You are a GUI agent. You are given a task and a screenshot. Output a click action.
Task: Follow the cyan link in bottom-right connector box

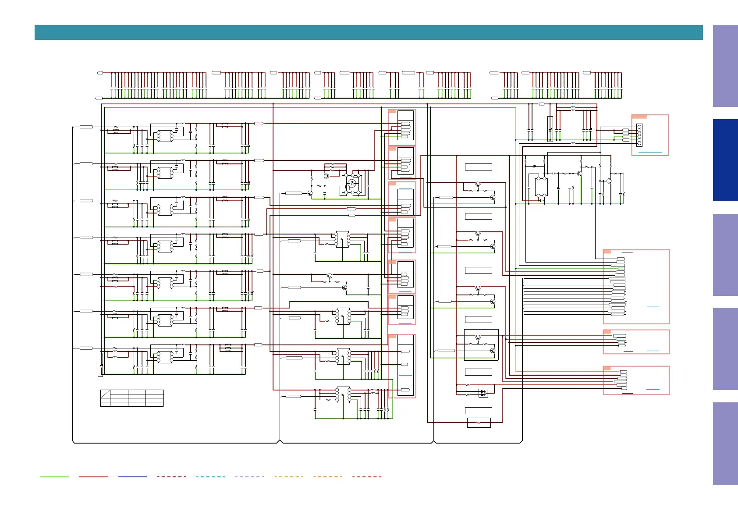[x=653, y=389]
